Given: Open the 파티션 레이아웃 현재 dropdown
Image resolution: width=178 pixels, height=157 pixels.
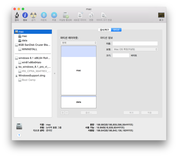Looking at the screenshot, I should 79,43.
